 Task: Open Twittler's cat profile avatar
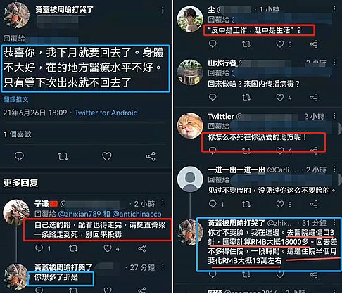[x=190, y=126]
